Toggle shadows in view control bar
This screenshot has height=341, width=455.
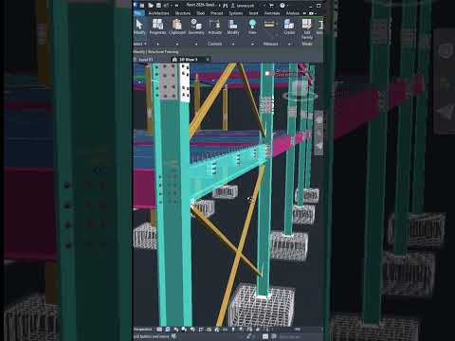184,330
